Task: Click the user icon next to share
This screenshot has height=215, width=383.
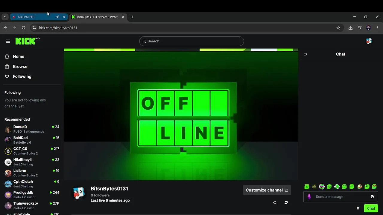Action: 286,202
